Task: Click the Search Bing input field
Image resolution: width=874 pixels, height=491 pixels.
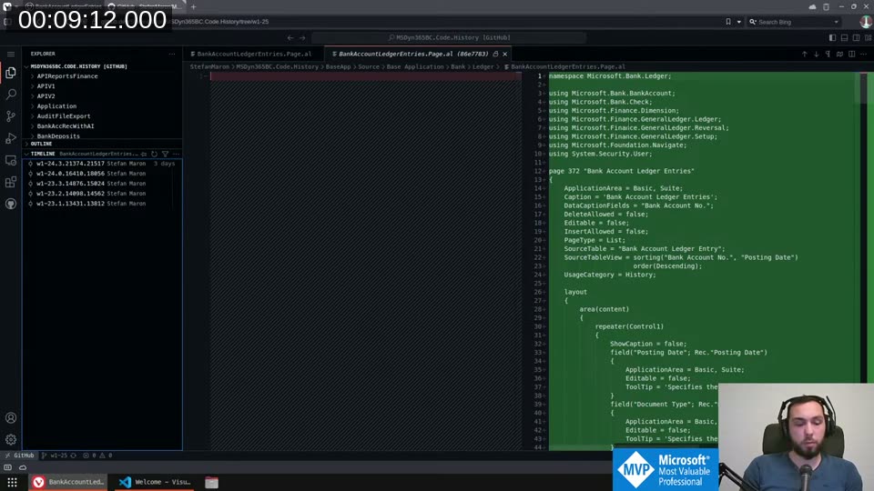Action: click(794, 22)
